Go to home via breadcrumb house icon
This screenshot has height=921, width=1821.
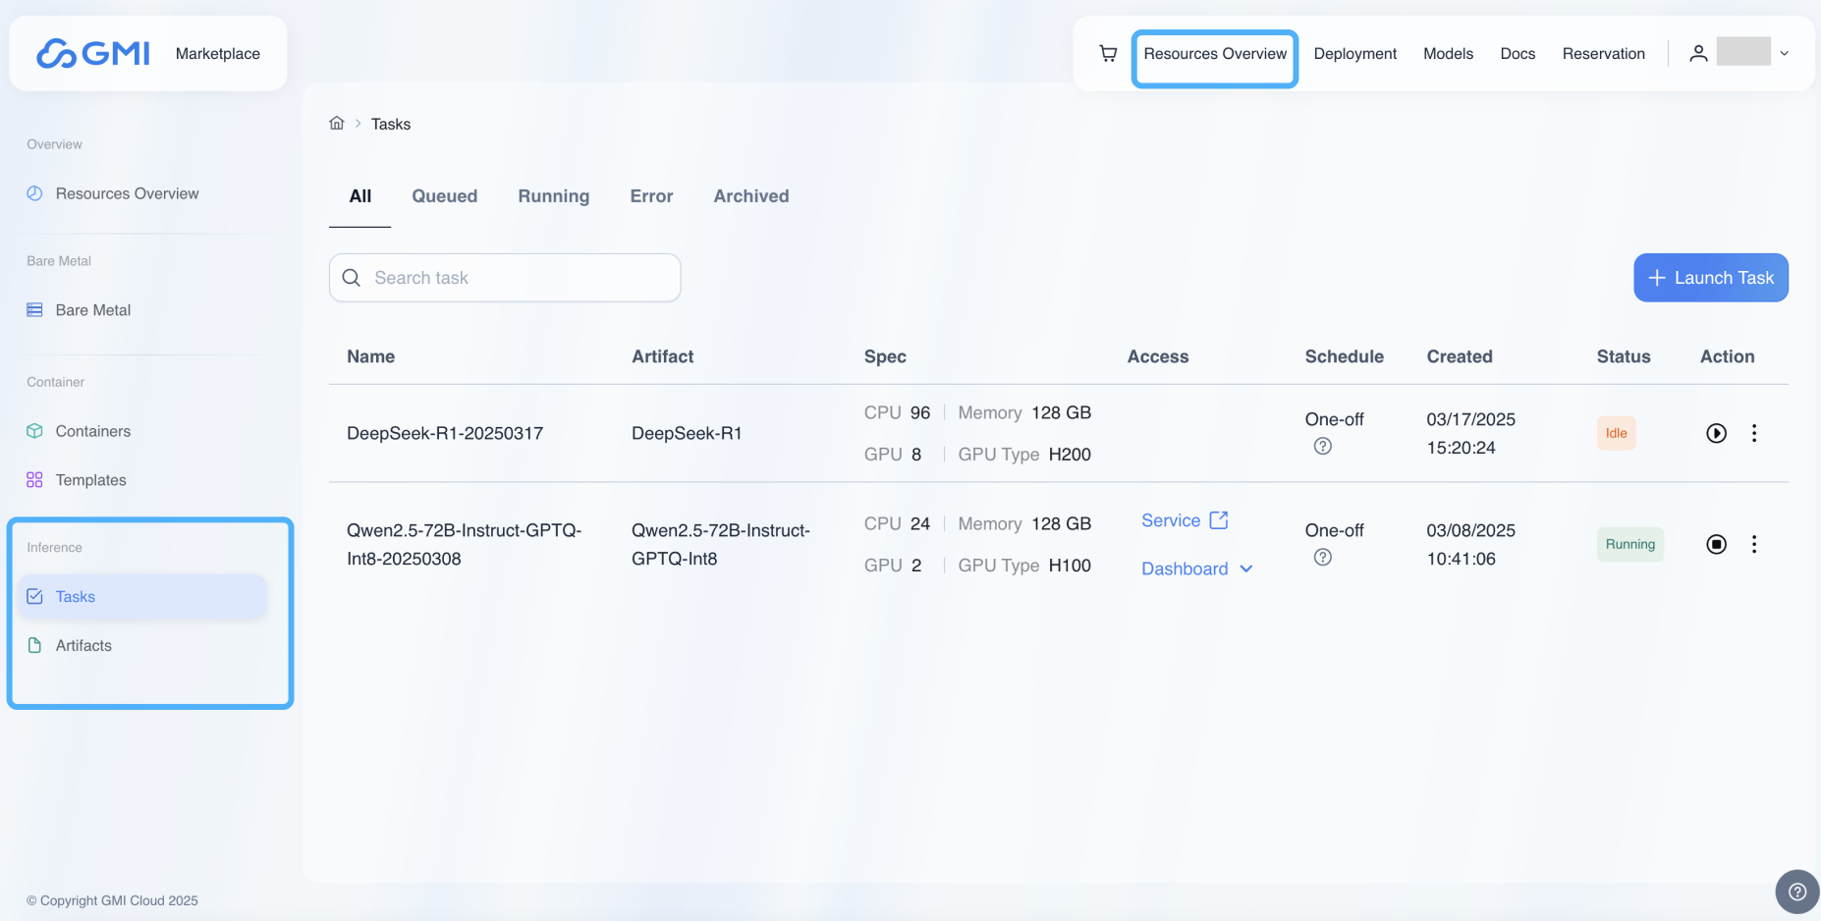[337, 123]
